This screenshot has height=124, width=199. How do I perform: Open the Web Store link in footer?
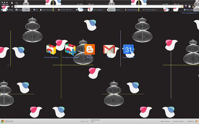tap(191, 121)
